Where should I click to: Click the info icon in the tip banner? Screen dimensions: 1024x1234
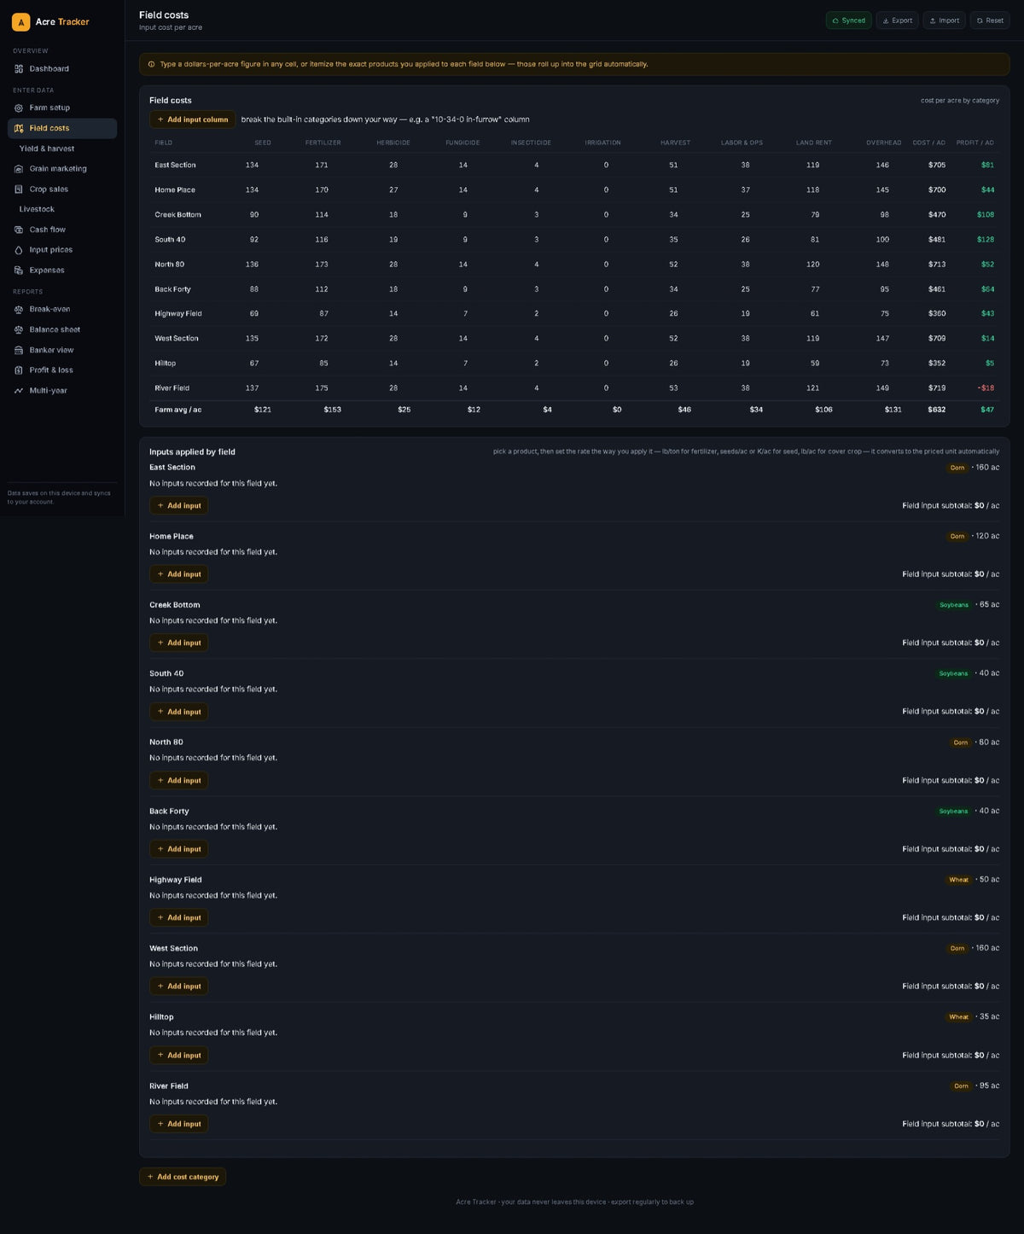pos(152,64)
